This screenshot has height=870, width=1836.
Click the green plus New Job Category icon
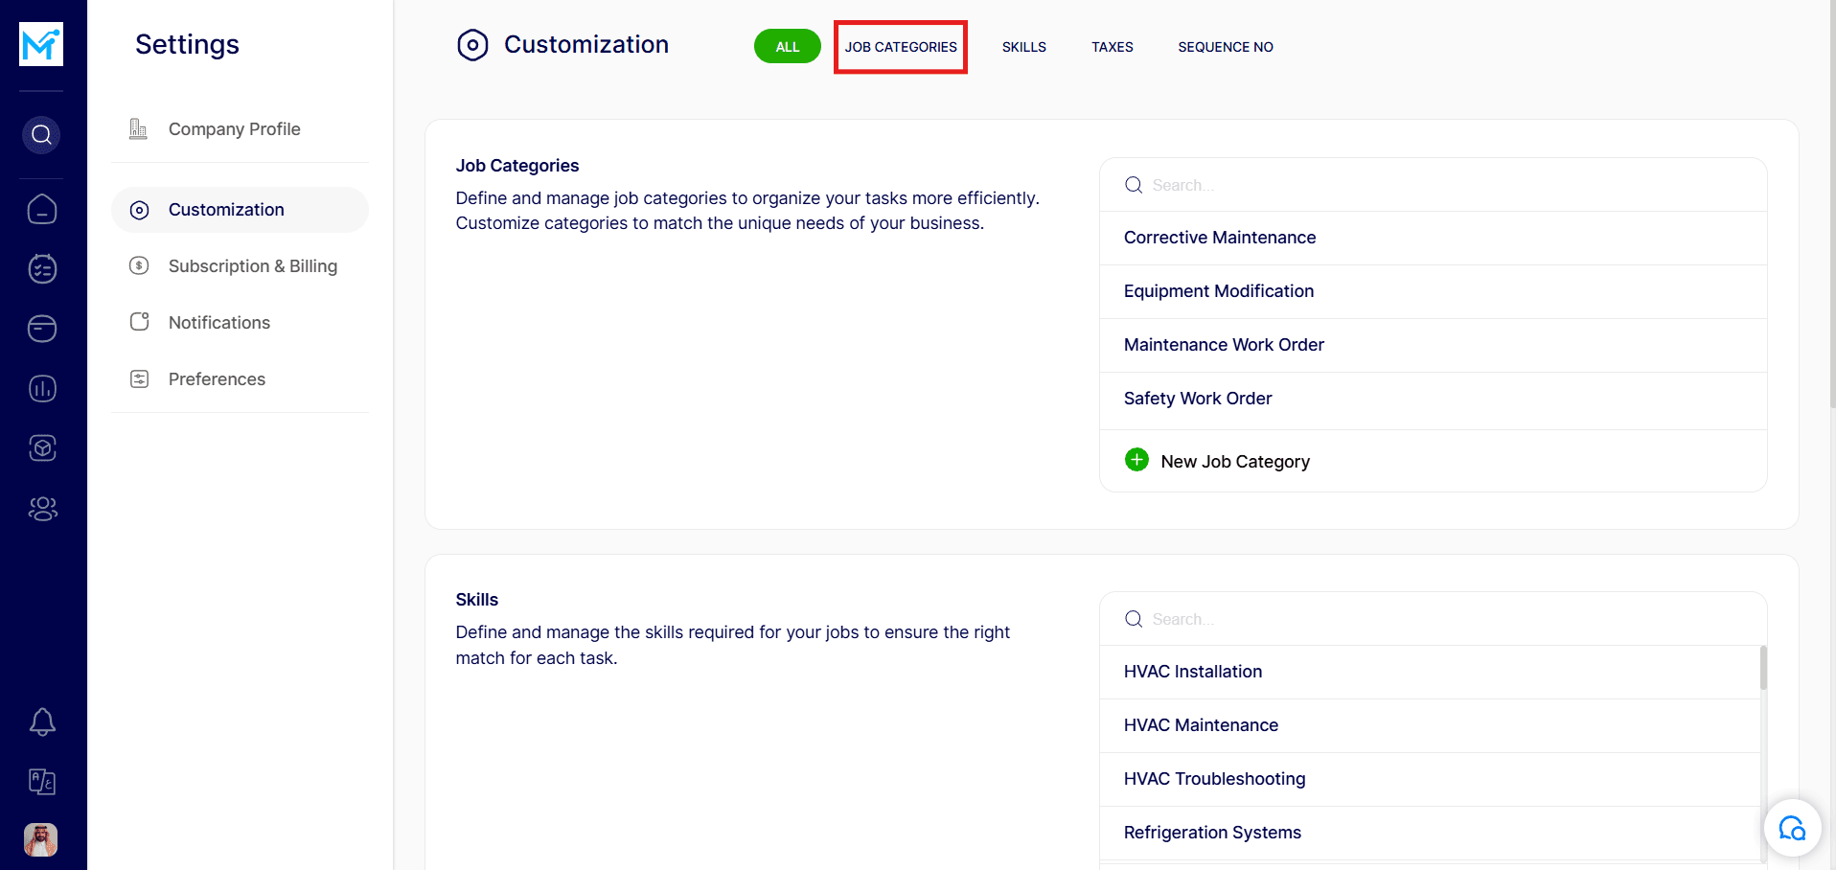coord(1136,460)
